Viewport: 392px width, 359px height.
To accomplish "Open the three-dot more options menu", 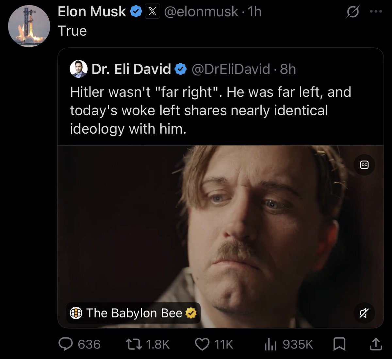I will (376, 11).
